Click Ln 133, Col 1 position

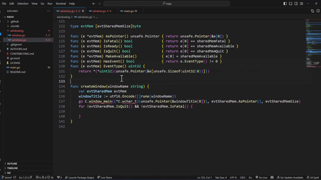pos(205,177)
